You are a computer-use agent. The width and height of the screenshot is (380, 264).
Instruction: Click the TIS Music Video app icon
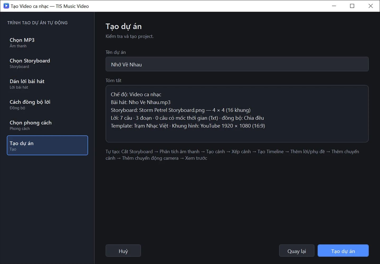(x=6, y=6)
